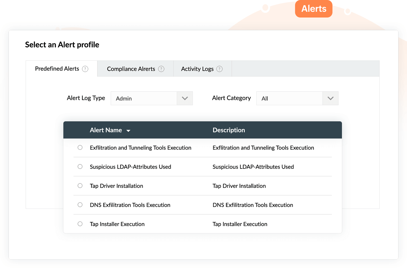The height and width of the screenshot is (268, 407).
Task: Click the sort arrow on Alert Name header
Action: tap(128, 131)
